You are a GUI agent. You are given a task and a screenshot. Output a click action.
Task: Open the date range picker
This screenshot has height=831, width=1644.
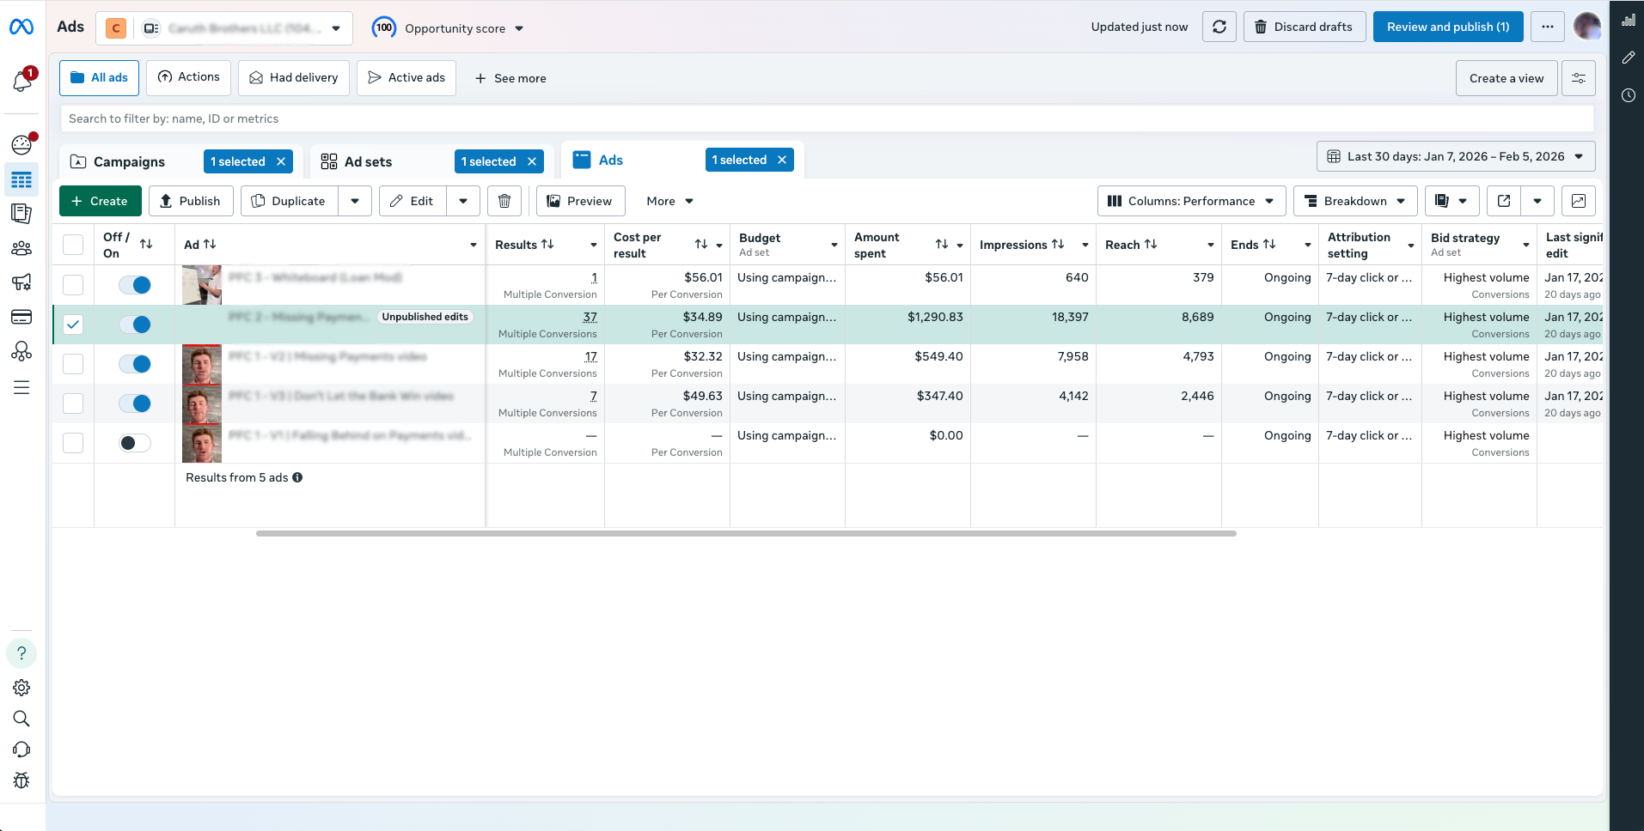1455,156
